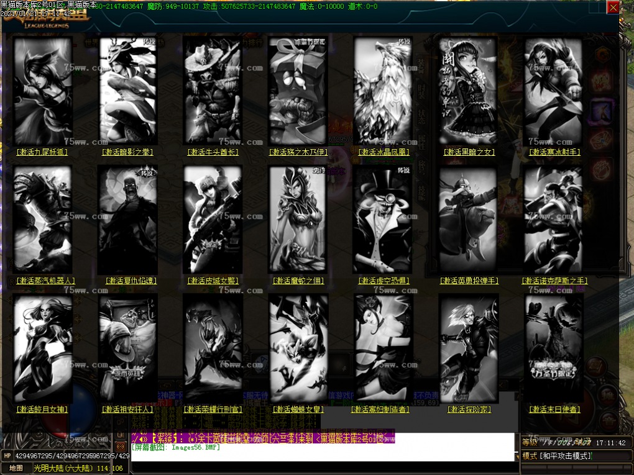Click the 激活皮城女警 link

click(x=213, y=280)
